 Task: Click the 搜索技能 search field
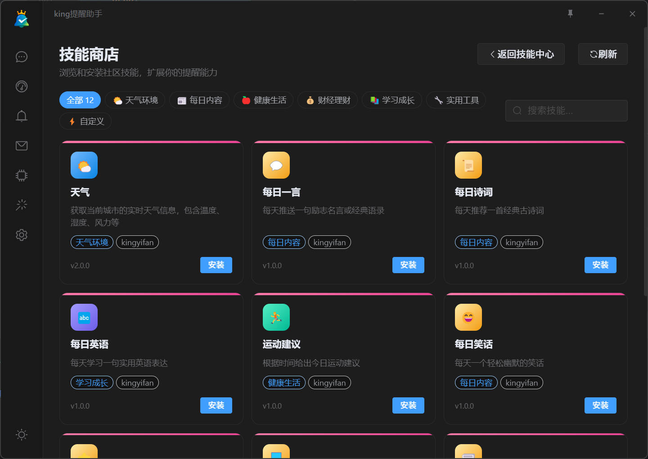566,111
